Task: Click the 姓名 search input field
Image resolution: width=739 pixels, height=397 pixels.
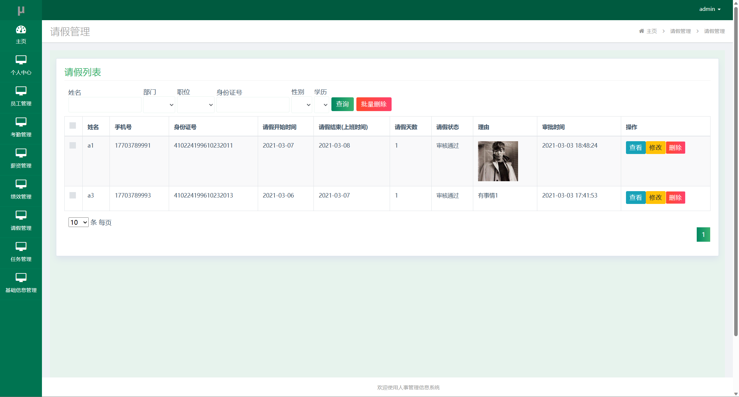Action: (x=105, y=105)
